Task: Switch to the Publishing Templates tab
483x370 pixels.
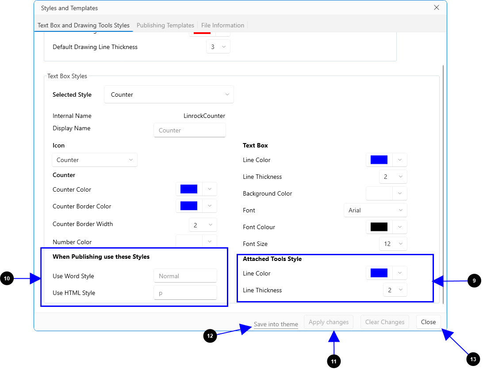Action: tap(165, 25)
